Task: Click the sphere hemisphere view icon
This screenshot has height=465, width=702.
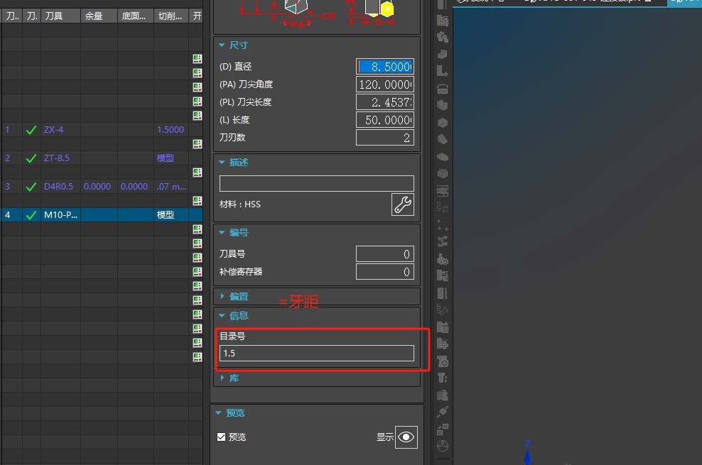Action: coord(443,446)
